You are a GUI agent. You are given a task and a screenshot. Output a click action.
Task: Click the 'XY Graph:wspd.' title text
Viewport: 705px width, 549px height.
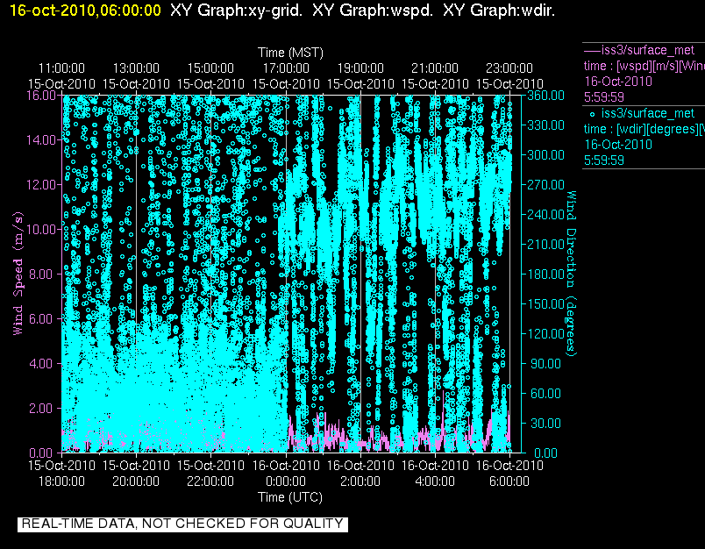373,11
